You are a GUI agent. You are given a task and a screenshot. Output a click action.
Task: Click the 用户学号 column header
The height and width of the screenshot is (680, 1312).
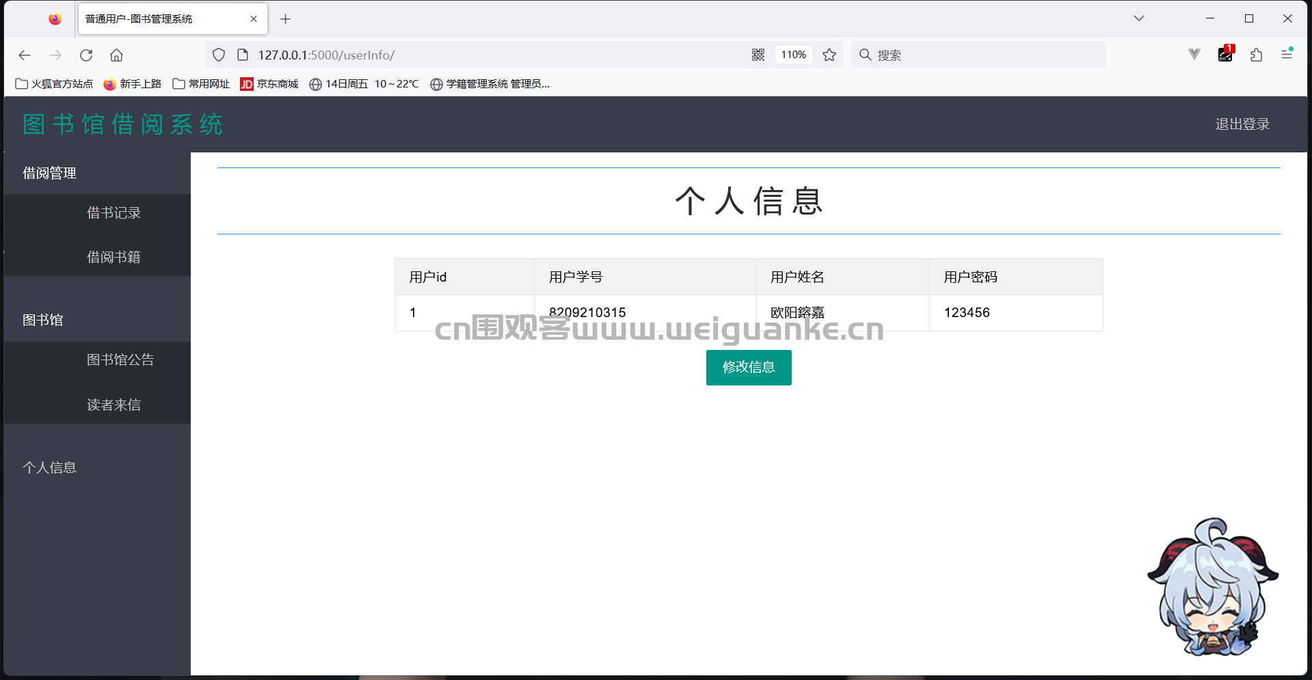(x=645, y=277)
